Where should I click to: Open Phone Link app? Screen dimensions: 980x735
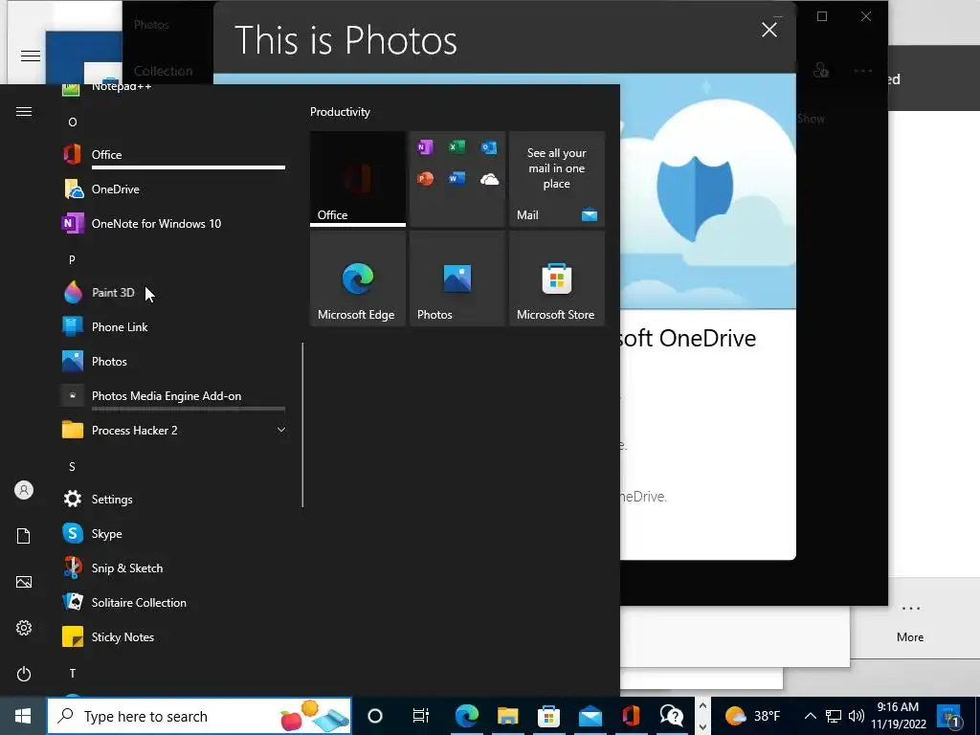[x=173, y=327]
